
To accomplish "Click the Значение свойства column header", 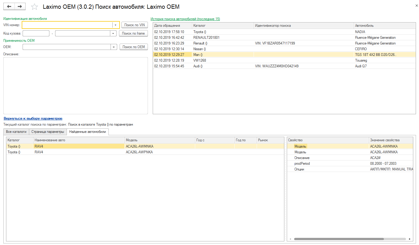I will pyautogui.click(x=391, y=140).
